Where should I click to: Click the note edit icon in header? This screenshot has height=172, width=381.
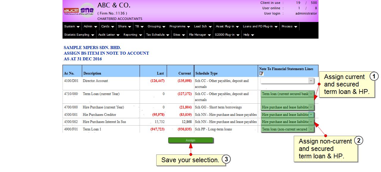click(261, 73)
